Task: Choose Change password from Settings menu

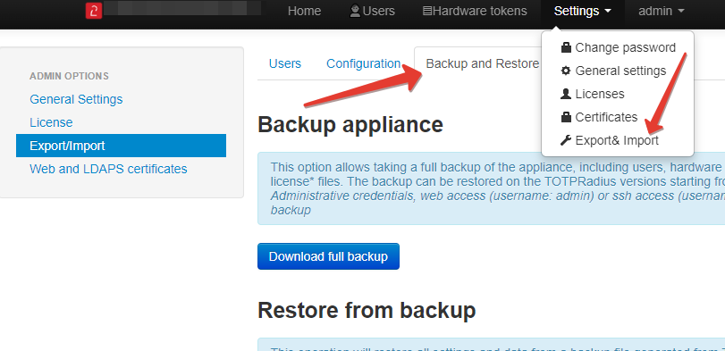Action: coord(618,47)
